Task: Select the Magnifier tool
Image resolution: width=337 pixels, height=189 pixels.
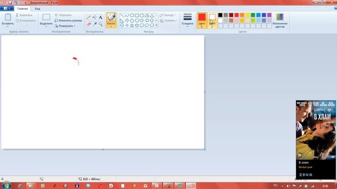Action: [x=101, y=24]
